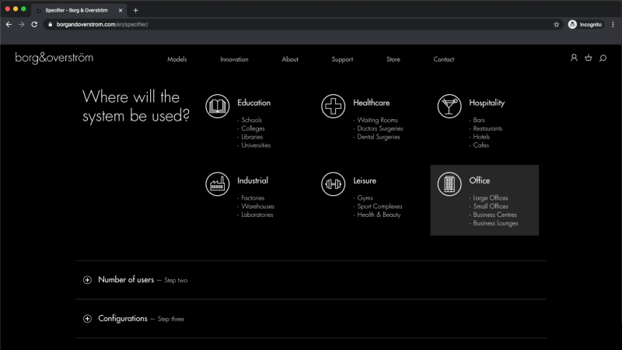This screenshot has width=622, height=350.
Task: Bookmark the page with star icon
Action: pyautogui.click(x=557, y=25)
